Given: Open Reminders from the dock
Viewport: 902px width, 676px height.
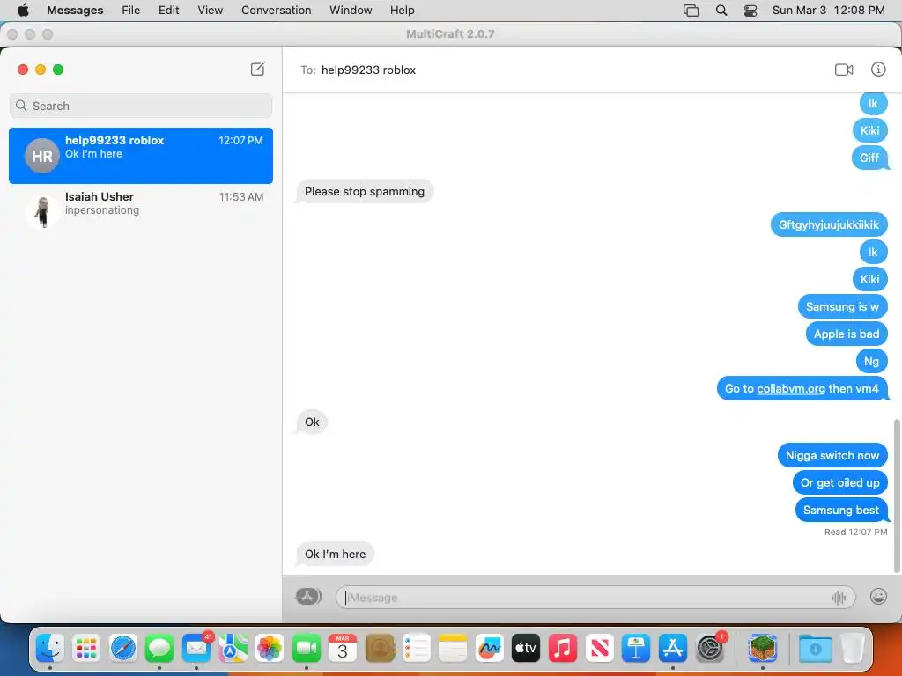Looking at the screenshot, I should point(416,649).
